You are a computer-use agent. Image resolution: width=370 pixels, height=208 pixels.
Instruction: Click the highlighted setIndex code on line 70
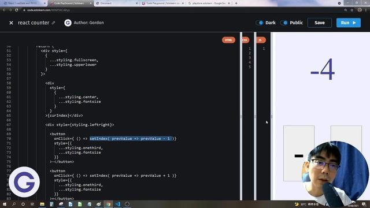[131, 139]
